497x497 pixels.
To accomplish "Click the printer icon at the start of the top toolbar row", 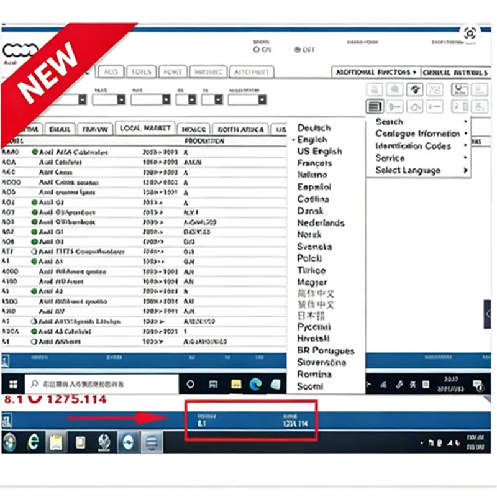I will pyautogui.click(x=375, y=89).
